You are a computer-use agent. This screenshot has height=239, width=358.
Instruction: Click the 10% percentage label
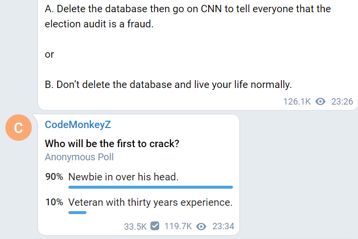(x=54, y=202)
